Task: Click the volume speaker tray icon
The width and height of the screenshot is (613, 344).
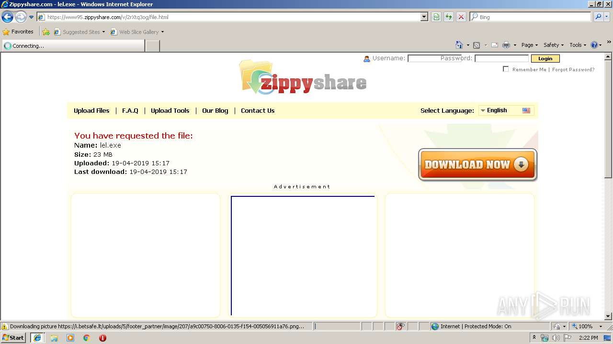Action: click(556, 338)
